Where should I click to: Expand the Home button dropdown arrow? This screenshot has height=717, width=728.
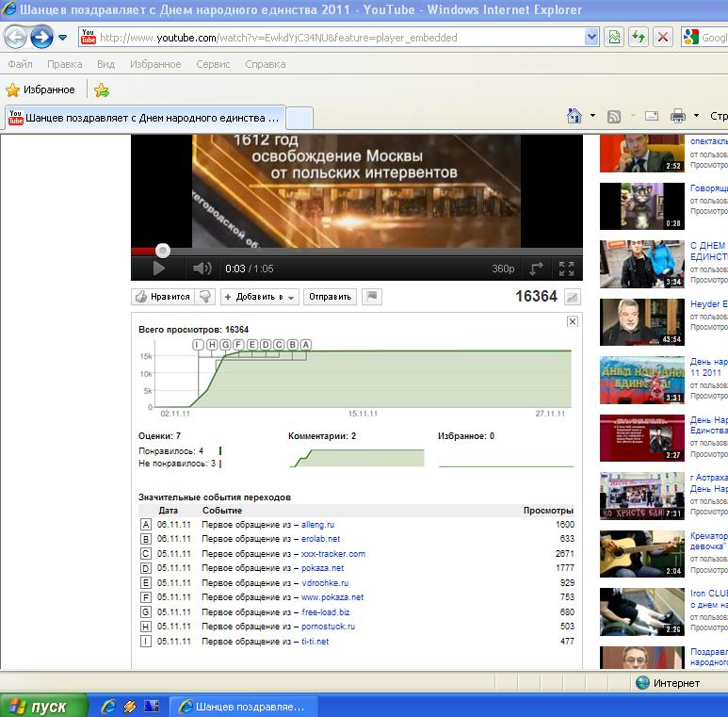[x=593, y=116]
